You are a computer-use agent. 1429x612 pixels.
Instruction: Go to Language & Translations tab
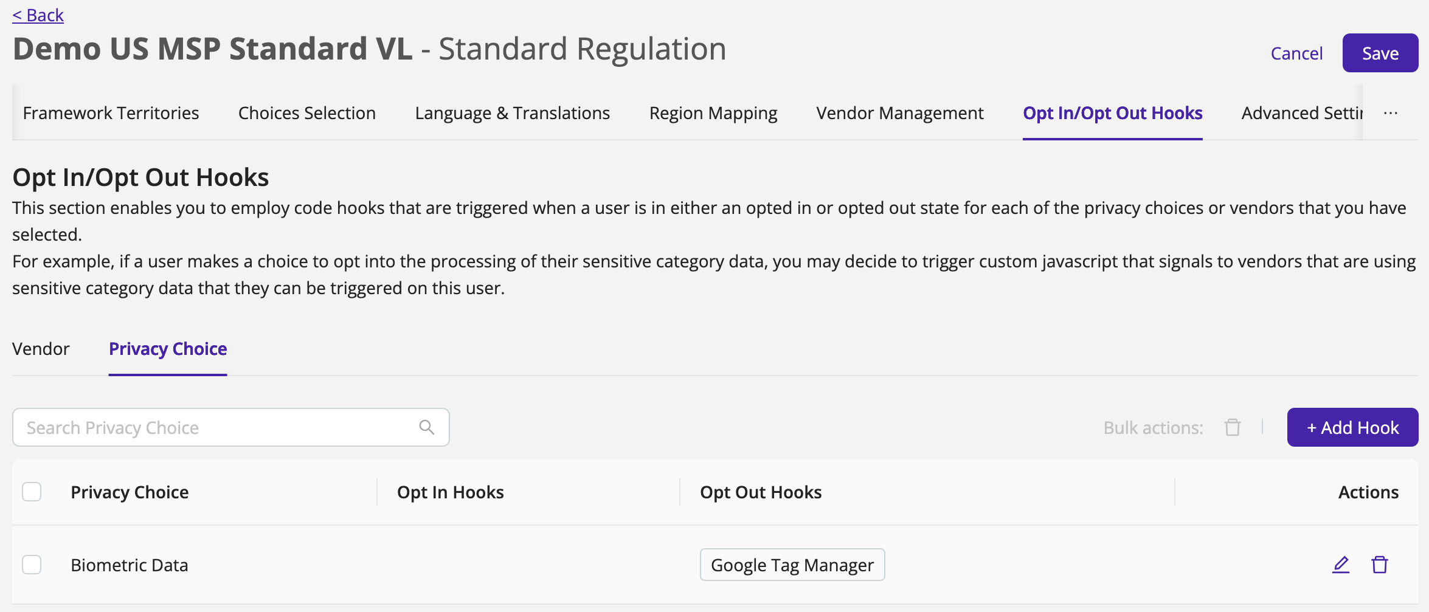coord(513,113)
